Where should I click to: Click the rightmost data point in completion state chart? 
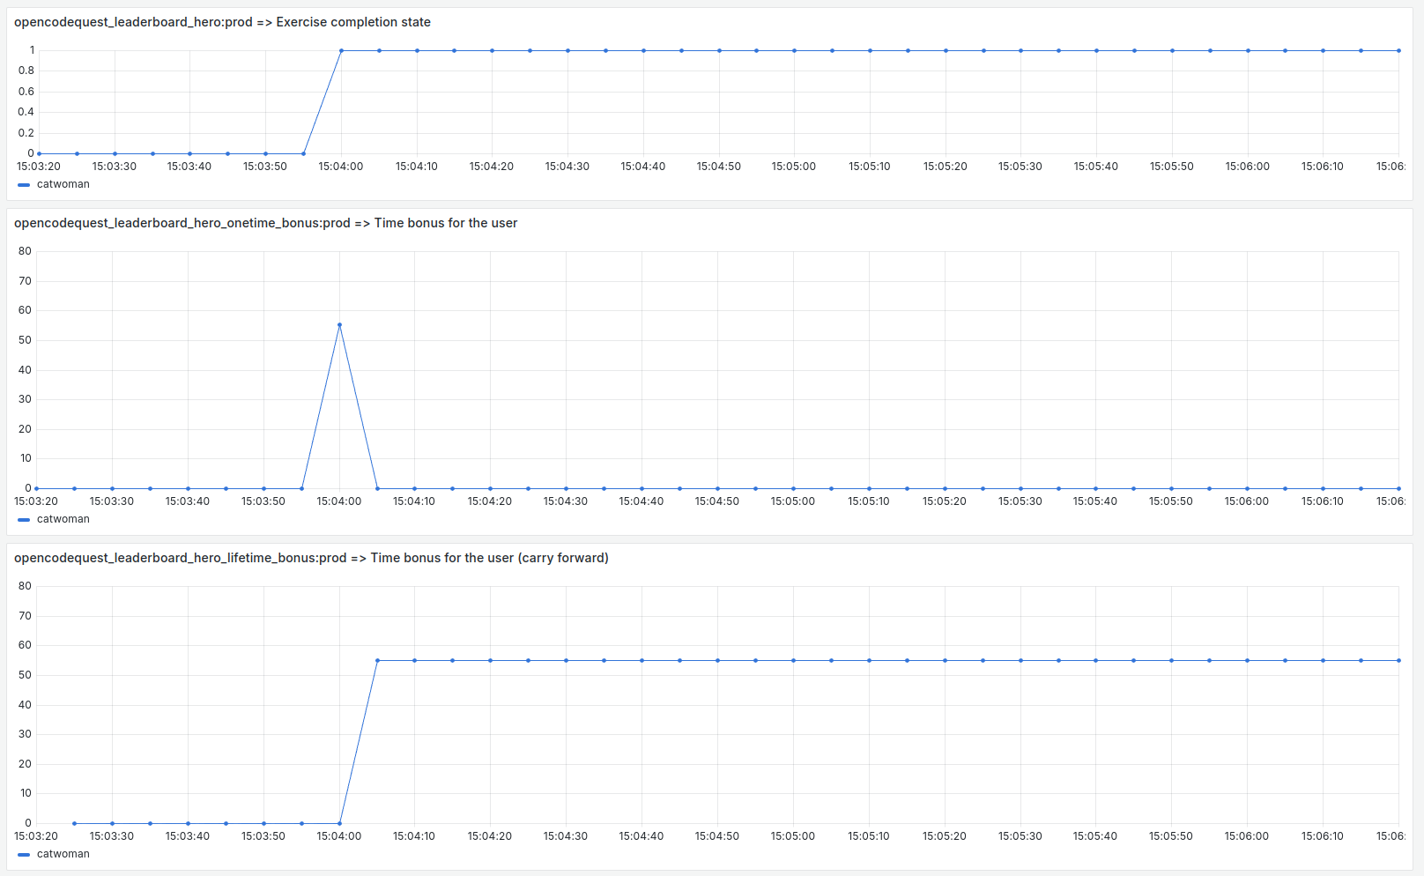click(x=1398, y=50)
